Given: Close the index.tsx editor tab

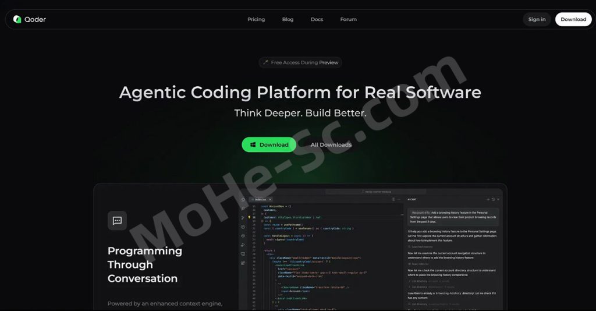Looking at the screenshot, I should click(x=269, y=199).
